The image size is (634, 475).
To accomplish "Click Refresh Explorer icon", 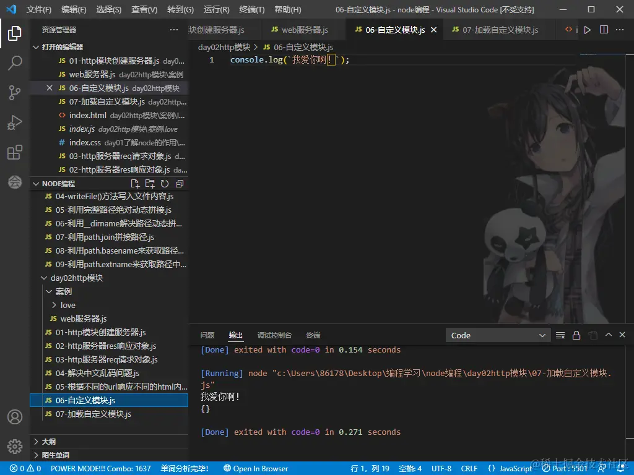I will [164, 183].
